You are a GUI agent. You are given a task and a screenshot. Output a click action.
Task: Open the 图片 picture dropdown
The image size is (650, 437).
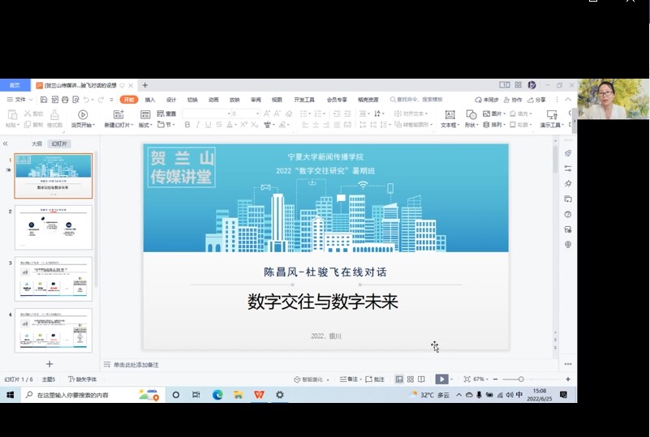pyautogui.click(x=493, y=114)
